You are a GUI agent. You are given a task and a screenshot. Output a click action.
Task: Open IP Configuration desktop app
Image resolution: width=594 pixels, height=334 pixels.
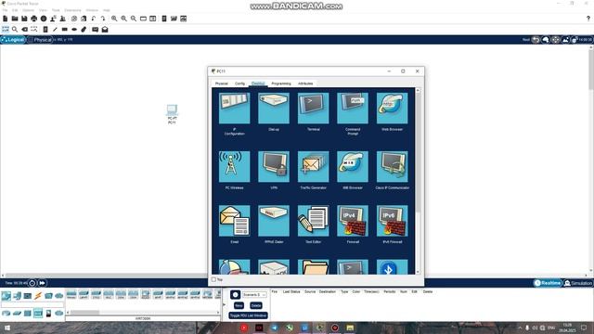point(234,109)
